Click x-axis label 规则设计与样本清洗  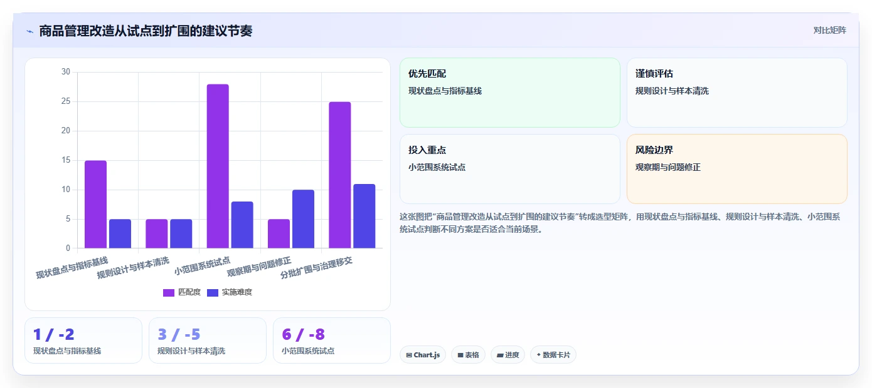pyautogui.click(x=133, y=268)
